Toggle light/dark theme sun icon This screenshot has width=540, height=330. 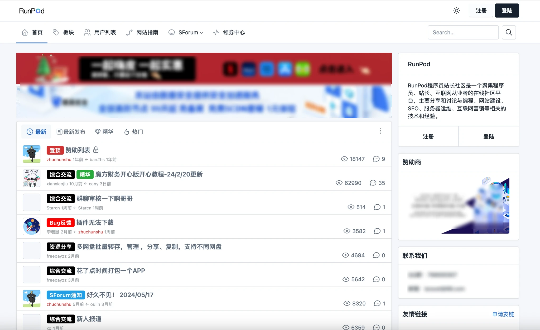click(x=456, y=11)
